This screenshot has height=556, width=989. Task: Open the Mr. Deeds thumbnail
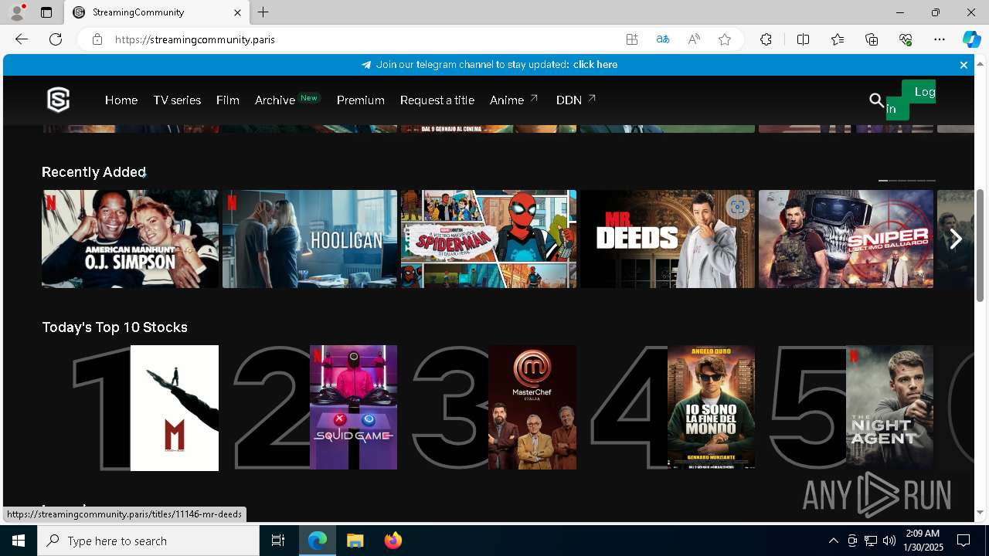click(668, 239)
